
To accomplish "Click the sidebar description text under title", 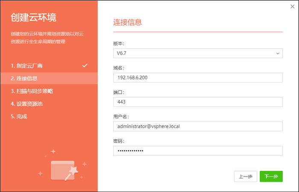I will (x=48, y=38).
